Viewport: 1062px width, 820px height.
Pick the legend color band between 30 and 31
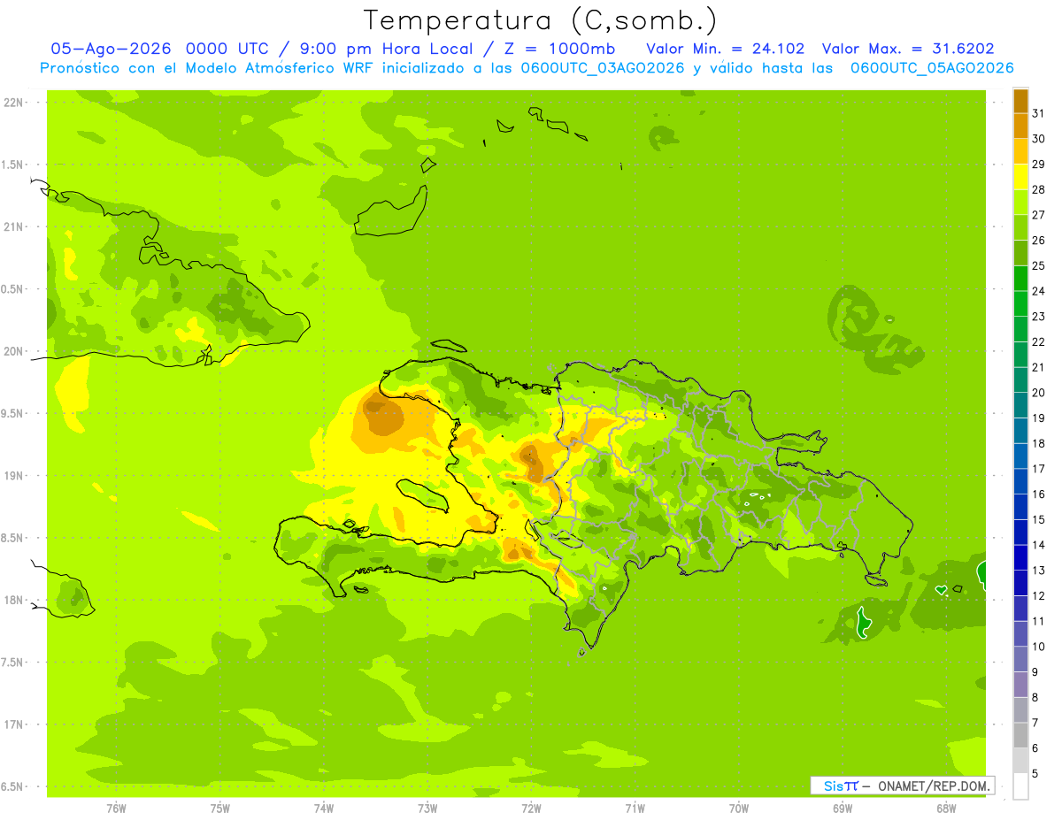coord(1020,126)
